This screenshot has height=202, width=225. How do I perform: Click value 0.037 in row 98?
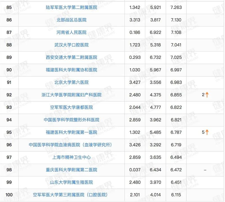coord(135,170)
